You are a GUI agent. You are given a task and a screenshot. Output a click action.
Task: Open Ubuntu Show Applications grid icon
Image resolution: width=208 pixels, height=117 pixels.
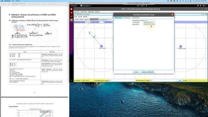click(x=71, y=80)
